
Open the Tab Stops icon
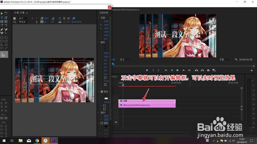pos(60,22)
